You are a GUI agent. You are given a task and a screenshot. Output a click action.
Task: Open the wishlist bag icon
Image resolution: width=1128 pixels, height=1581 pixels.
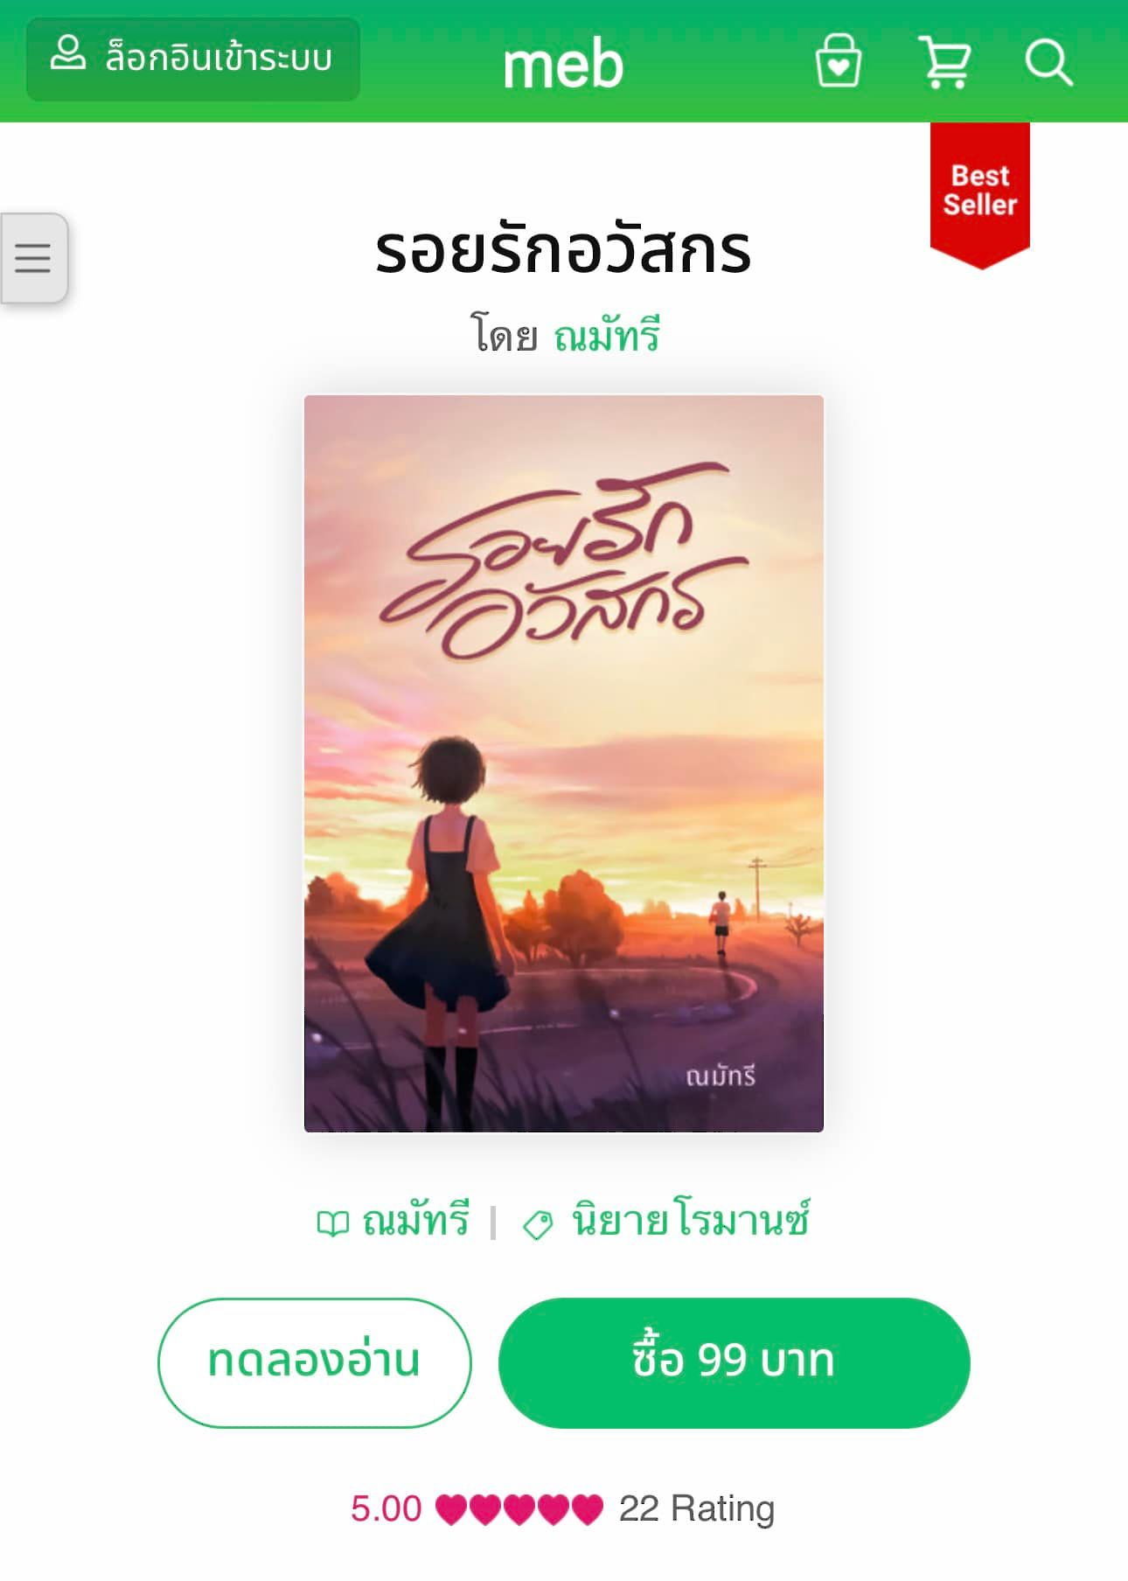(x=838, y=61)
